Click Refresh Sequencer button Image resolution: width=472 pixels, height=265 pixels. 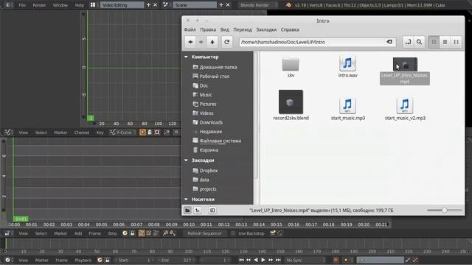[x=205, y=233]
